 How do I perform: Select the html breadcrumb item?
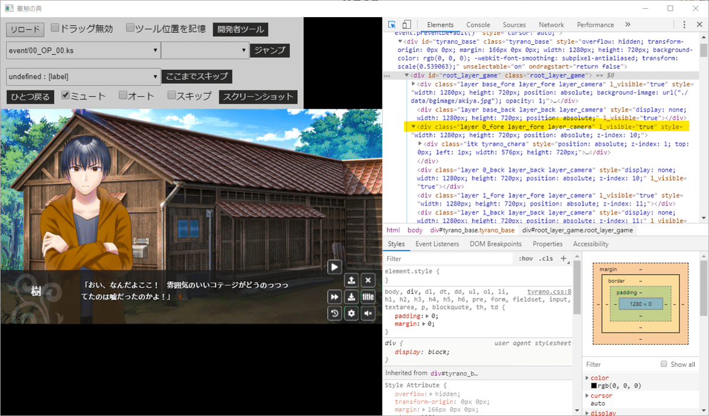pyautogui.click(x=393, y=230)
